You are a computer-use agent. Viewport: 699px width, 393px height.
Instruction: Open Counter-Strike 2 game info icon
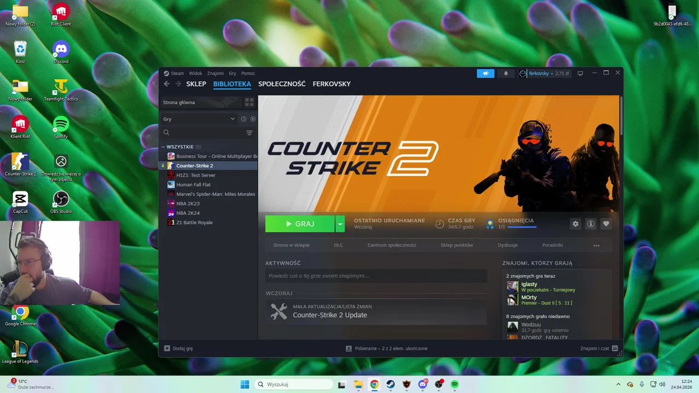coord(590,224)
